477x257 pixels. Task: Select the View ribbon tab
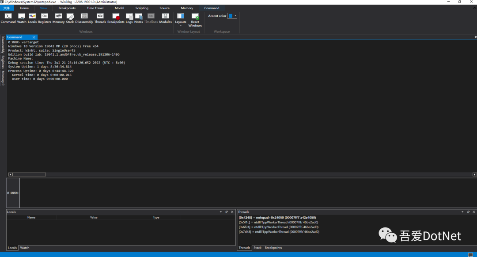point(43,8)
